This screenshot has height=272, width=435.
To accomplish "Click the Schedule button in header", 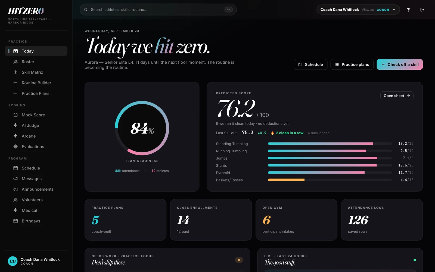I will [310, 64].
